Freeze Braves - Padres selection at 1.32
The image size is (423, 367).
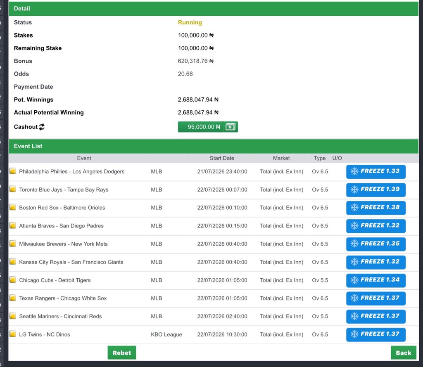coord(376,226)
